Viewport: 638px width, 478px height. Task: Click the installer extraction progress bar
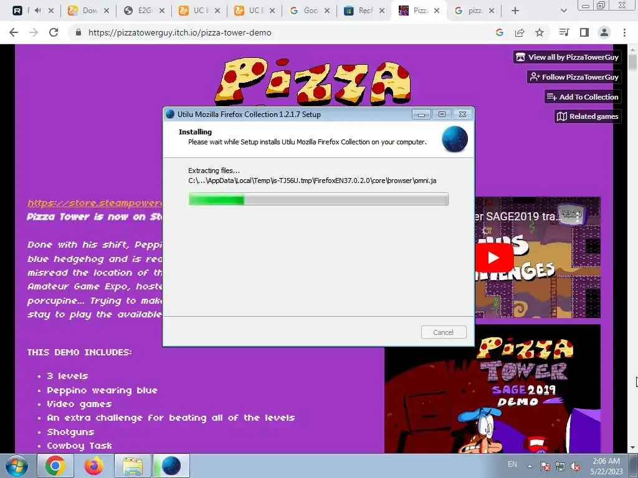point(318,199)
